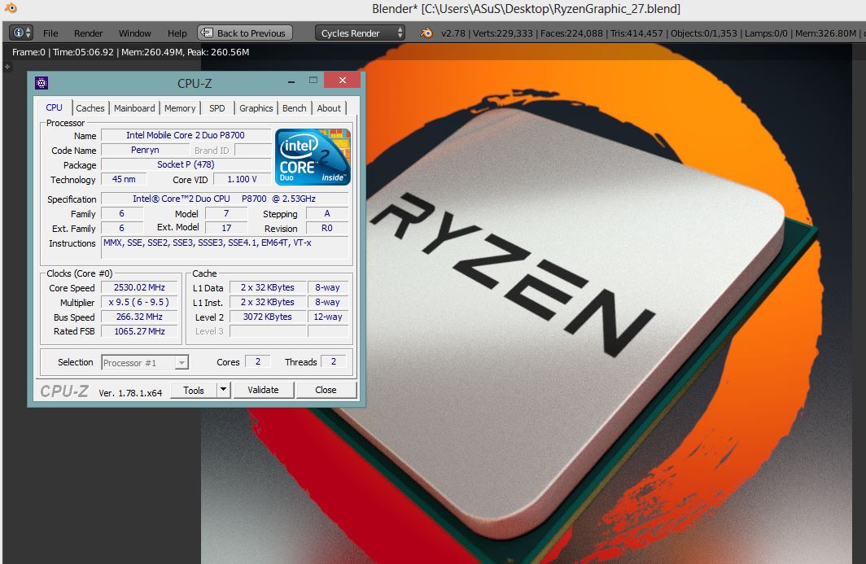Screen dimensions: 866x564
Task: Open the Info editor type selector icon
Action: (21, 33)
